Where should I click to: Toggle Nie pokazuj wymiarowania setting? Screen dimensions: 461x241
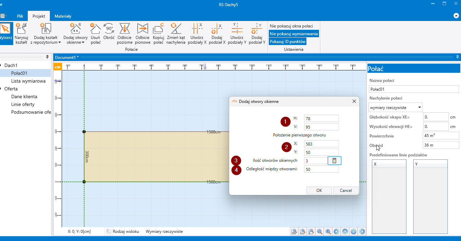click(294, 34)
